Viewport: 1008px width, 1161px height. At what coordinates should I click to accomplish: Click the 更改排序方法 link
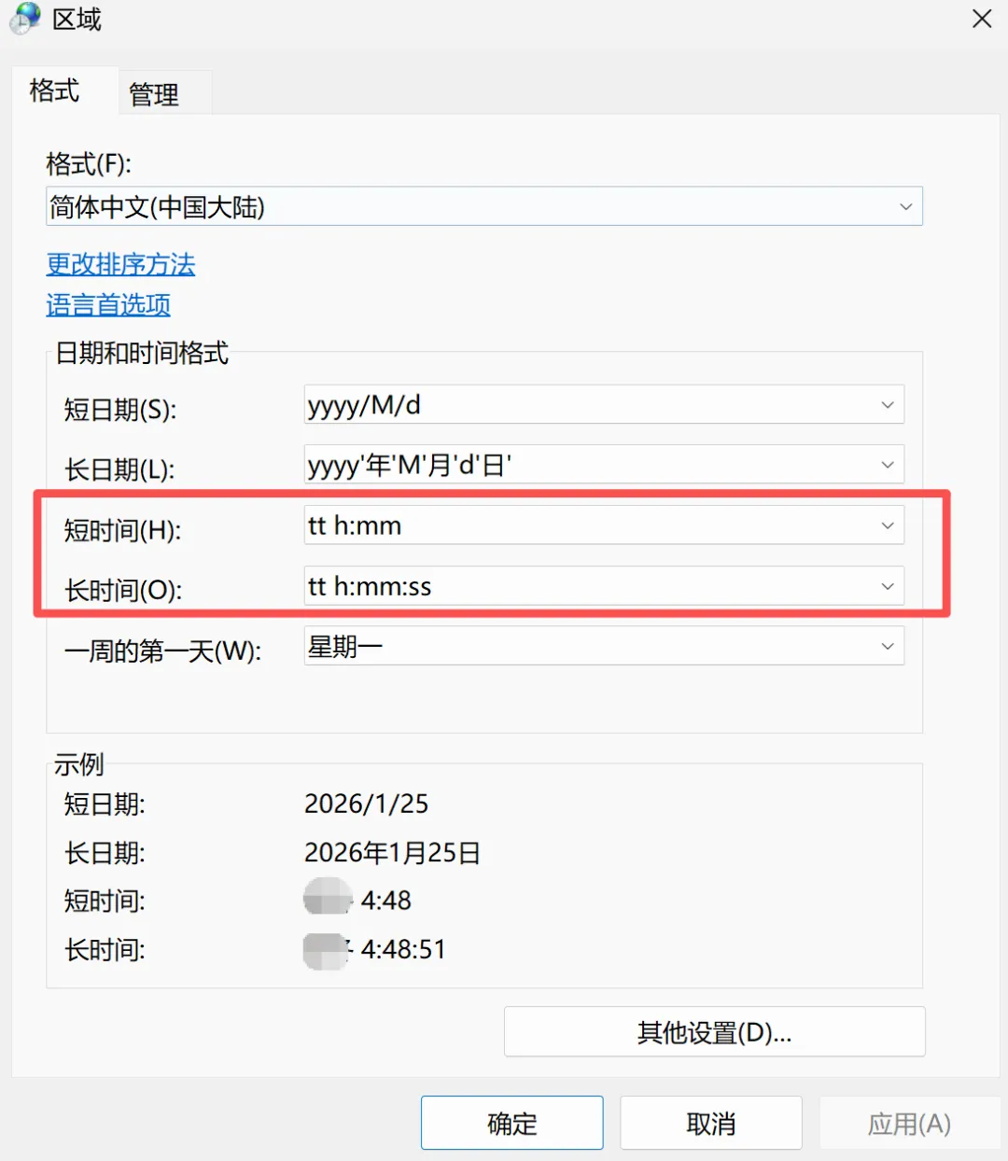[120, 265]
